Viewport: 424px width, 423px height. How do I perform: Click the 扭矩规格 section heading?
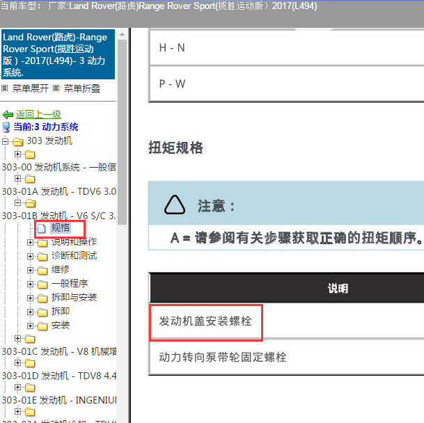pos(175,148)
